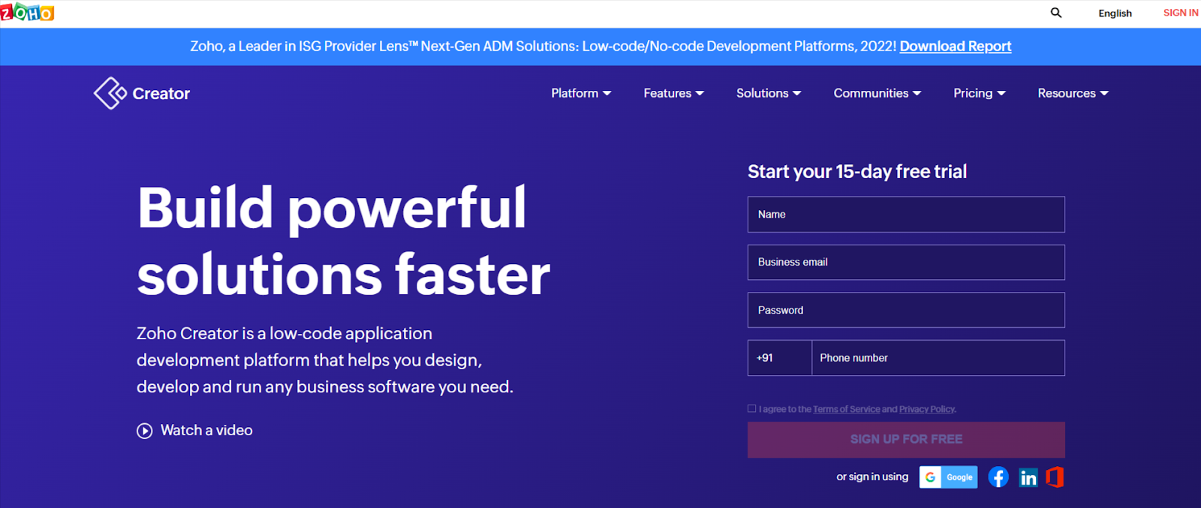Focus the Business email field
The image size is (1201, 508).
click(906, 263)
